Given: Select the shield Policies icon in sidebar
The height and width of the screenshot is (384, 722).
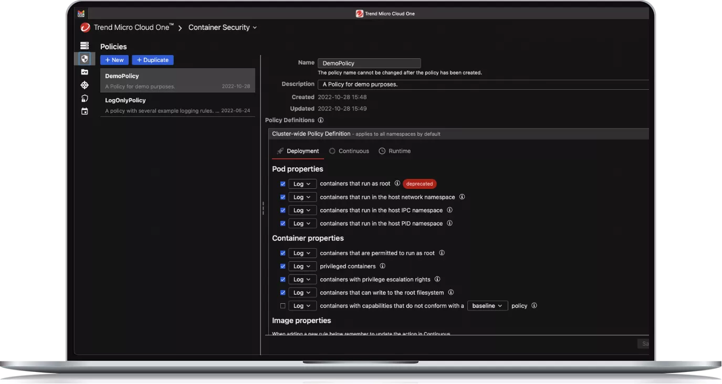Looking at the screenshot, I should pos(85,58).
